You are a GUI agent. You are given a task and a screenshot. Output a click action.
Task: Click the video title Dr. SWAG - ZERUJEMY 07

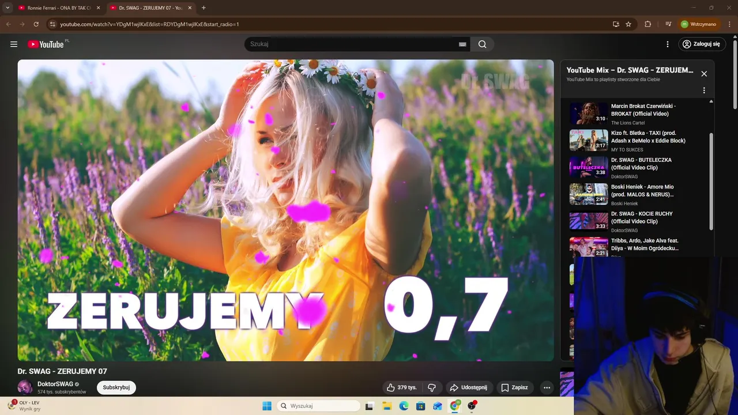62,371
